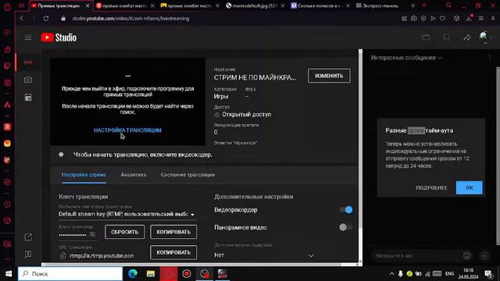The image size is (500, 281).
Task: Click the Windows Start button
Action: click(x=9, y=274)
